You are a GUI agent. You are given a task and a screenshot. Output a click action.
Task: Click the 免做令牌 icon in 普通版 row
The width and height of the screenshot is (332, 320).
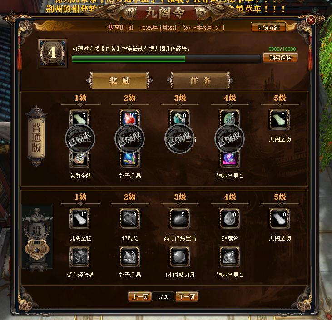coord(80,159)
